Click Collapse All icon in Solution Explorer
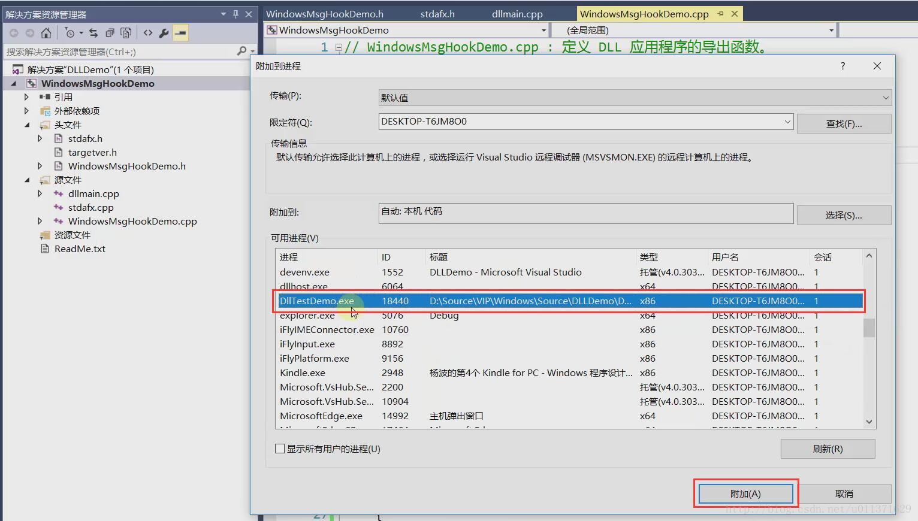The height and width of the screenshot is (521, 918). (x=110, y=33)
